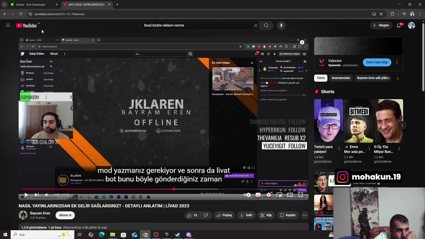Open the YouTube hamburger guide menu
Screen dimensions: 425x239
click(x=8, y=25)
